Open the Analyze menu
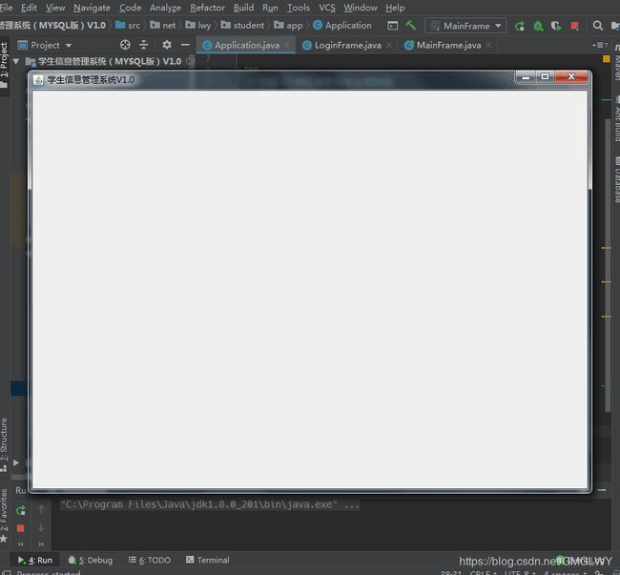The width and height of the screenshot is (620, 575). [x=165, y=8]
